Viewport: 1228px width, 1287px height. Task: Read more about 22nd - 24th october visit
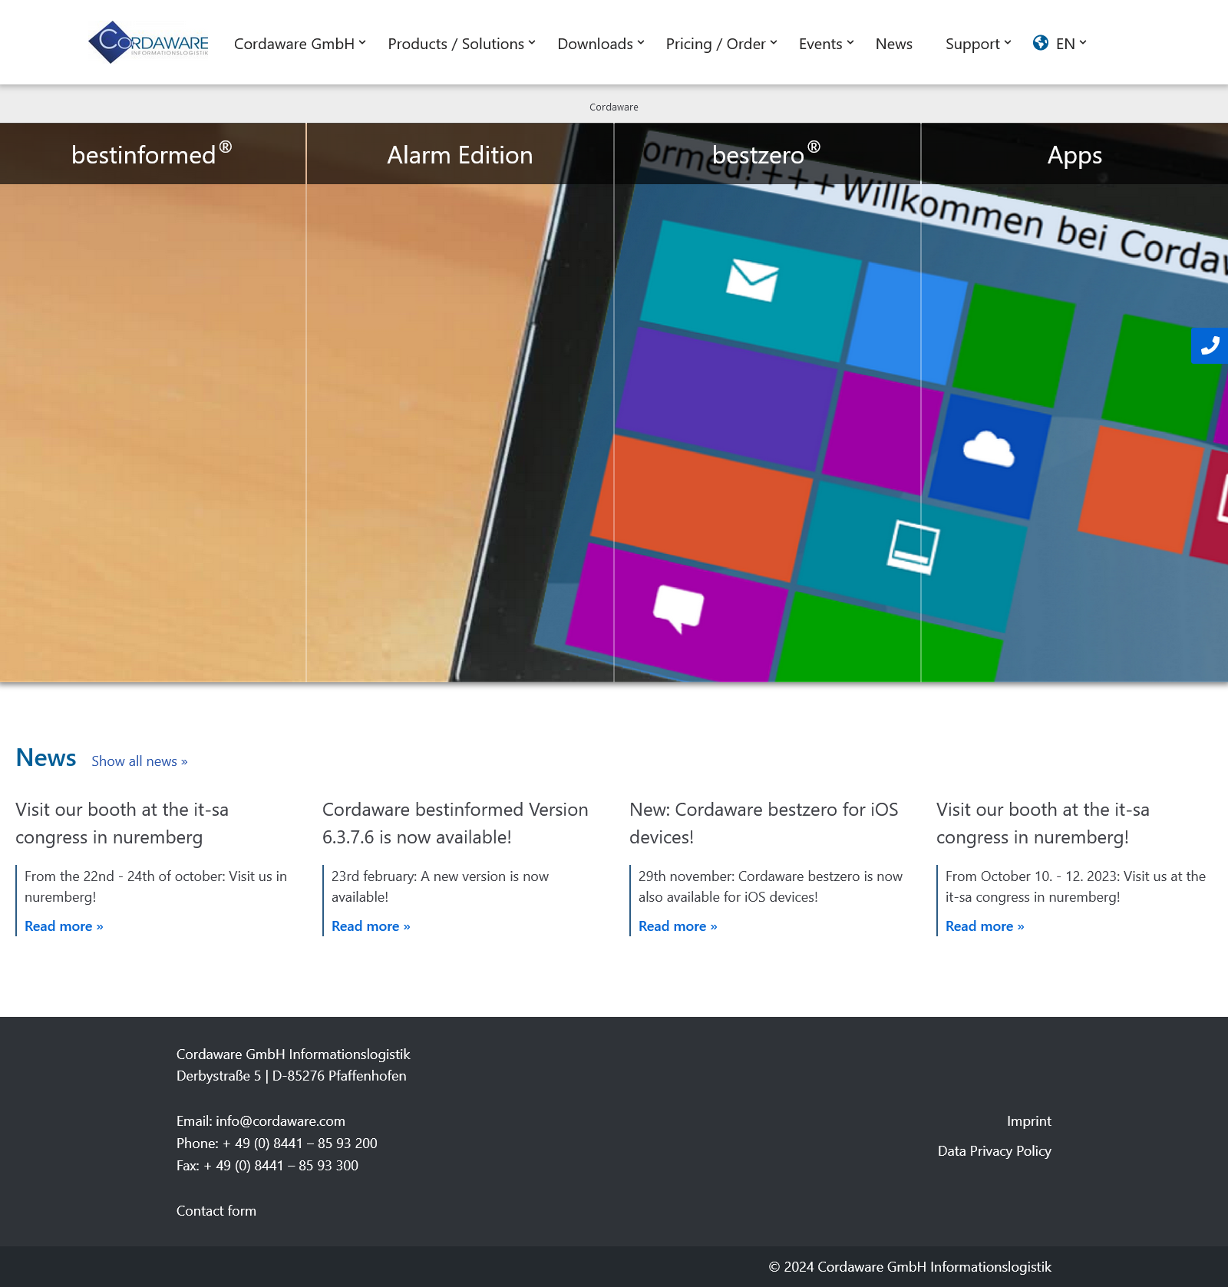[64, 926]
